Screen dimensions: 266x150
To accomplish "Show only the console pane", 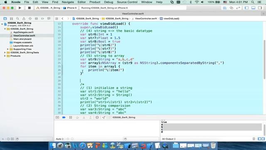I will pos(263,139).
